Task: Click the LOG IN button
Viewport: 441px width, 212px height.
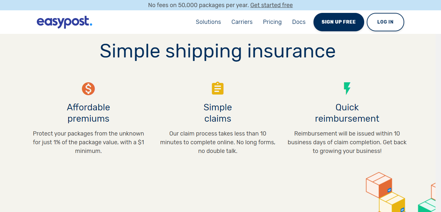Action: click(385, 22)
